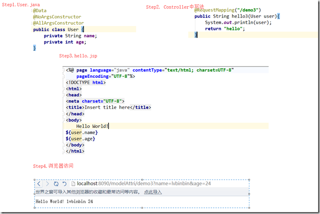
Task: Click the ${user.name} expression line
Action: tap(82, 132)
